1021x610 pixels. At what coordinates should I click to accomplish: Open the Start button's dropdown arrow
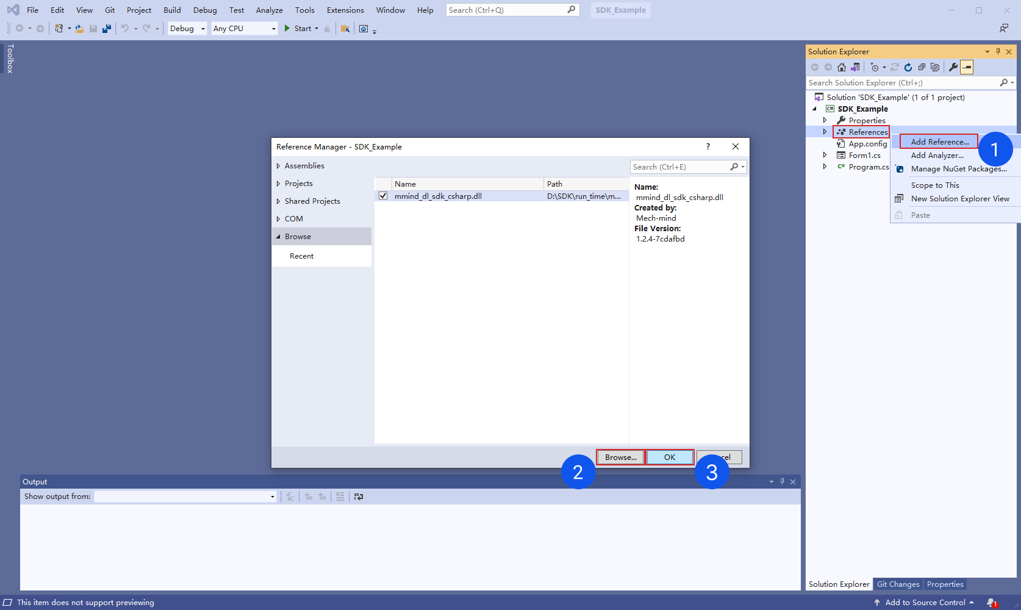[317, 29]
